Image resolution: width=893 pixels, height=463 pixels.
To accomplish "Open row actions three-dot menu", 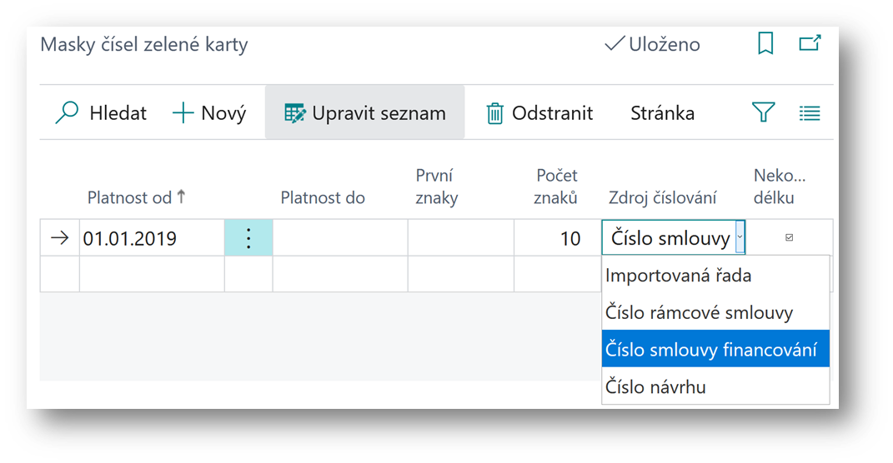I will (x=248, y=239).
